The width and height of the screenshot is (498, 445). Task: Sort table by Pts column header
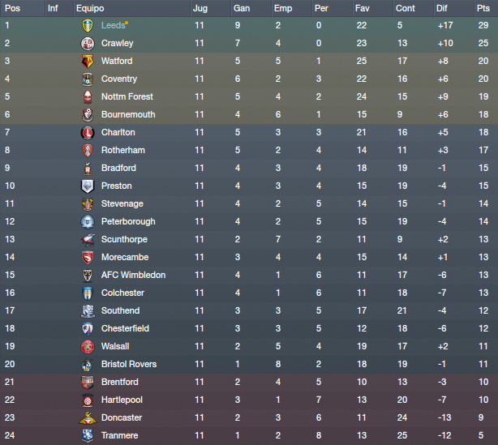483,8
